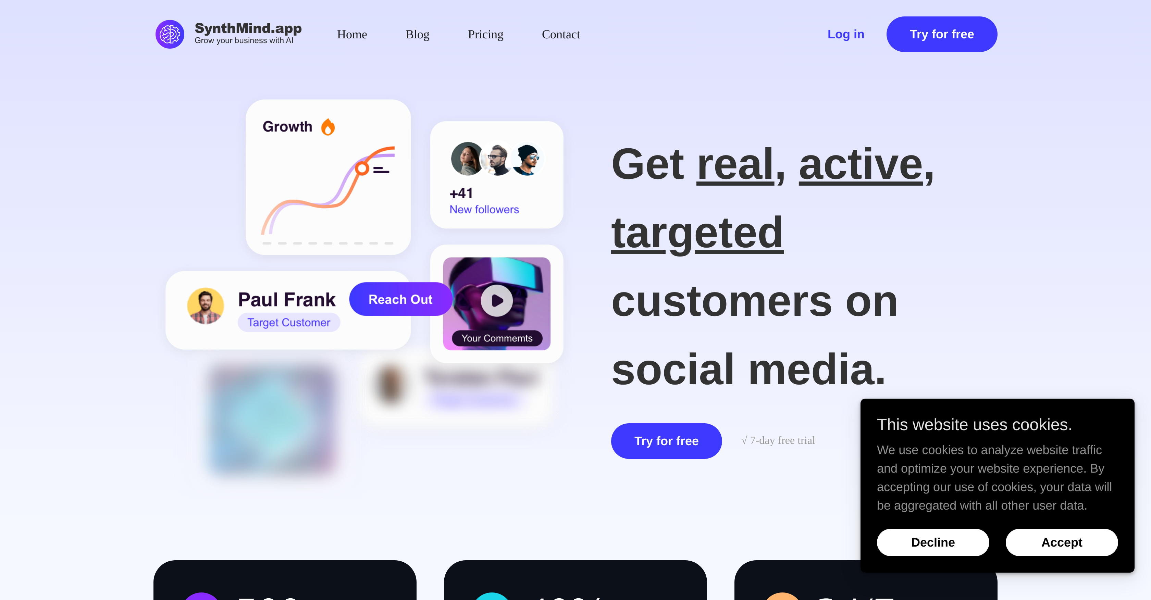Select the Blog menu tab

click(x=418, y=34)
